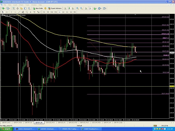This screenshot has width=175, height=131.
Task: Expand the arrows symbols dropdown
Action: point(40,12)
